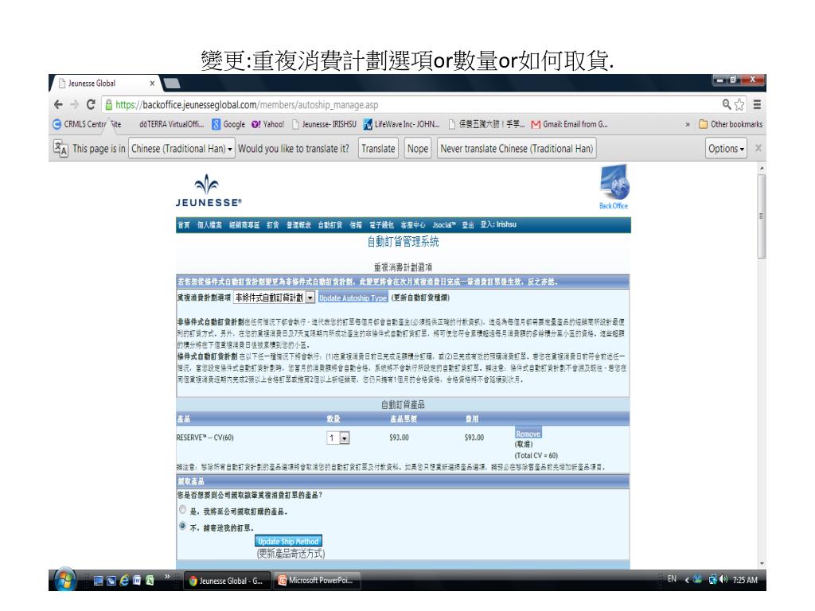Remove the RESERVE product
The height and width of the screenshot is (611, 815).
[528, 434]
